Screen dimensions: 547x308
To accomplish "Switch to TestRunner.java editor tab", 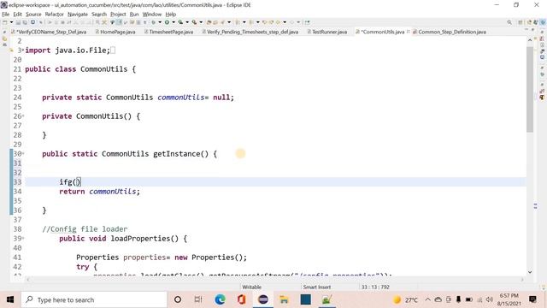I will (x=326, y=32).
